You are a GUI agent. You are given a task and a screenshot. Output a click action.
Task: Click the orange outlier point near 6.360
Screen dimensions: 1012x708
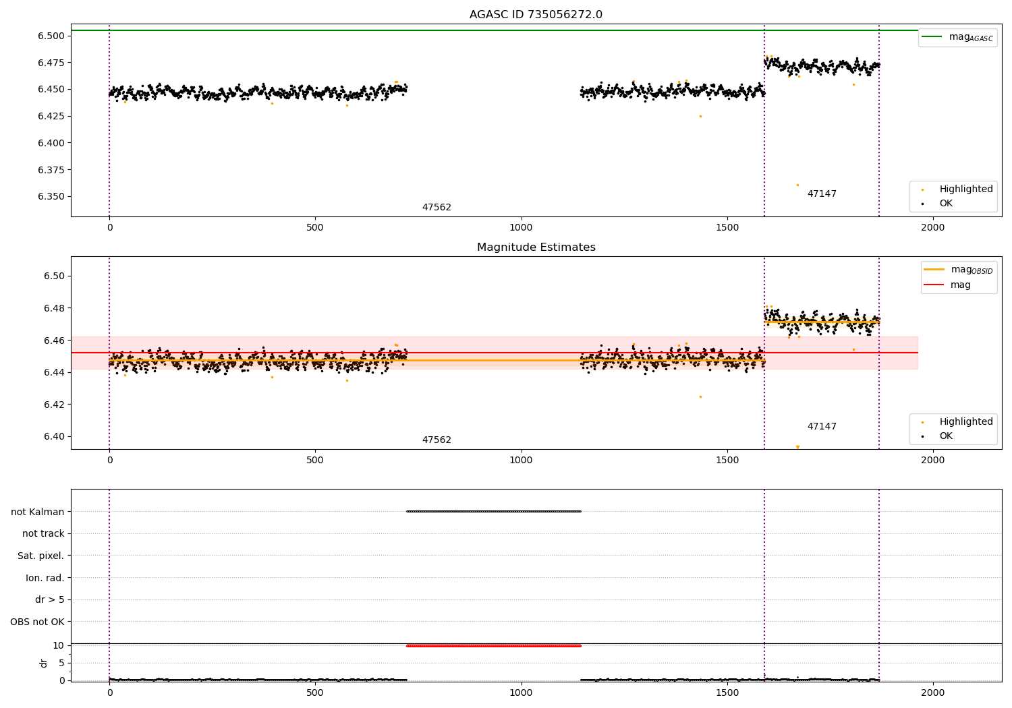click(797, 185)
